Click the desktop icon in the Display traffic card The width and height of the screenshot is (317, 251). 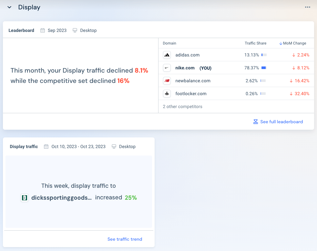(114, 146)
